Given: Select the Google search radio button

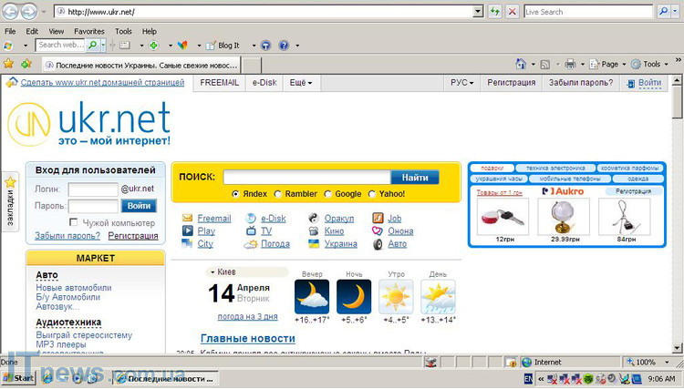Looking at the screenshot, I should point(328,194).
